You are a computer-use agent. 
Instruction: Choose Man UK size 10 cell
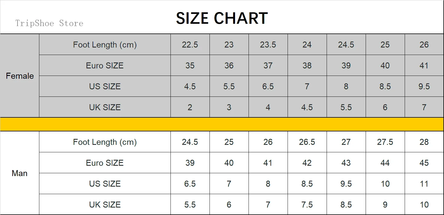click(424, 205)
